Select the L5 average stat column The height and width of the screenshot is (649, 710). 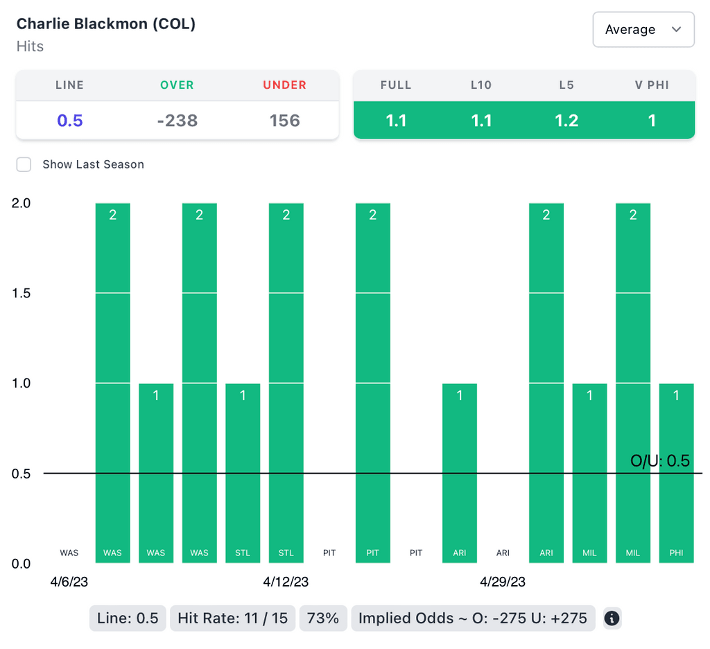coord(566,120)
